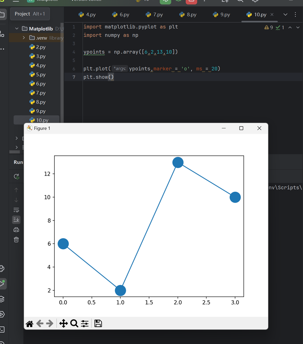
Task: Open Configure subplots sliders icon
Action: (x=85, y=323)
